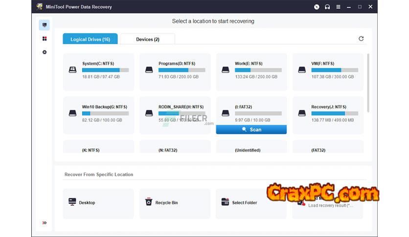Click the Scan button on I: FAT32 drive
The image size is (409, 237).
pyautogui.click(x=251, y=130)
